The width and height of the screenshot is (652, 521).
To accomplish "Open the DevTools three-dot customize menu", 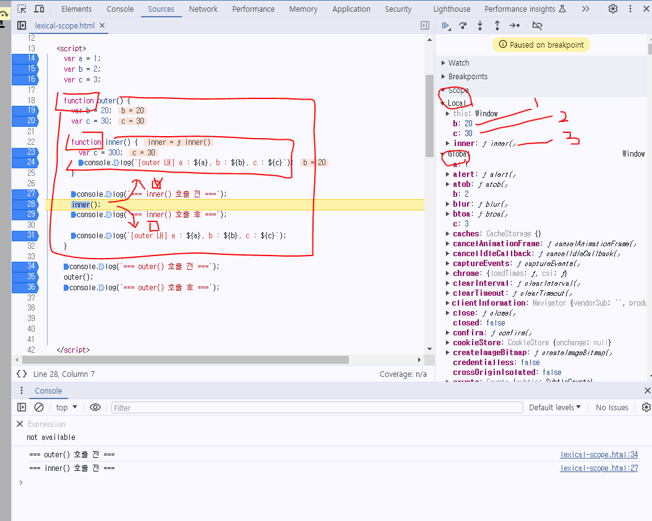I will coord(630,9).
